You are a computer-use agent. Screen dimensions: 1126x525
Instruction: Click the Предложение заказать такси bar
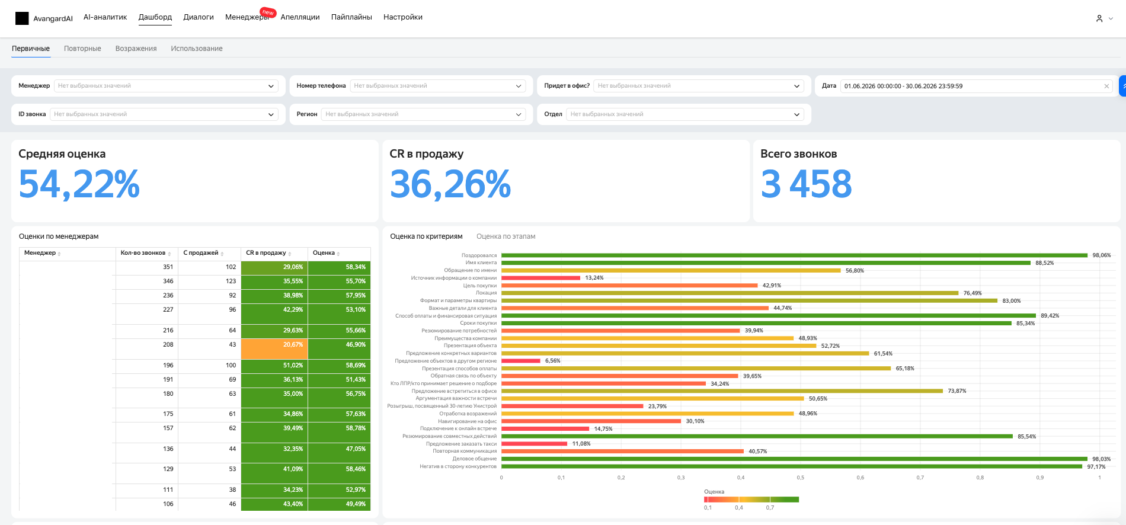[535, 444]
